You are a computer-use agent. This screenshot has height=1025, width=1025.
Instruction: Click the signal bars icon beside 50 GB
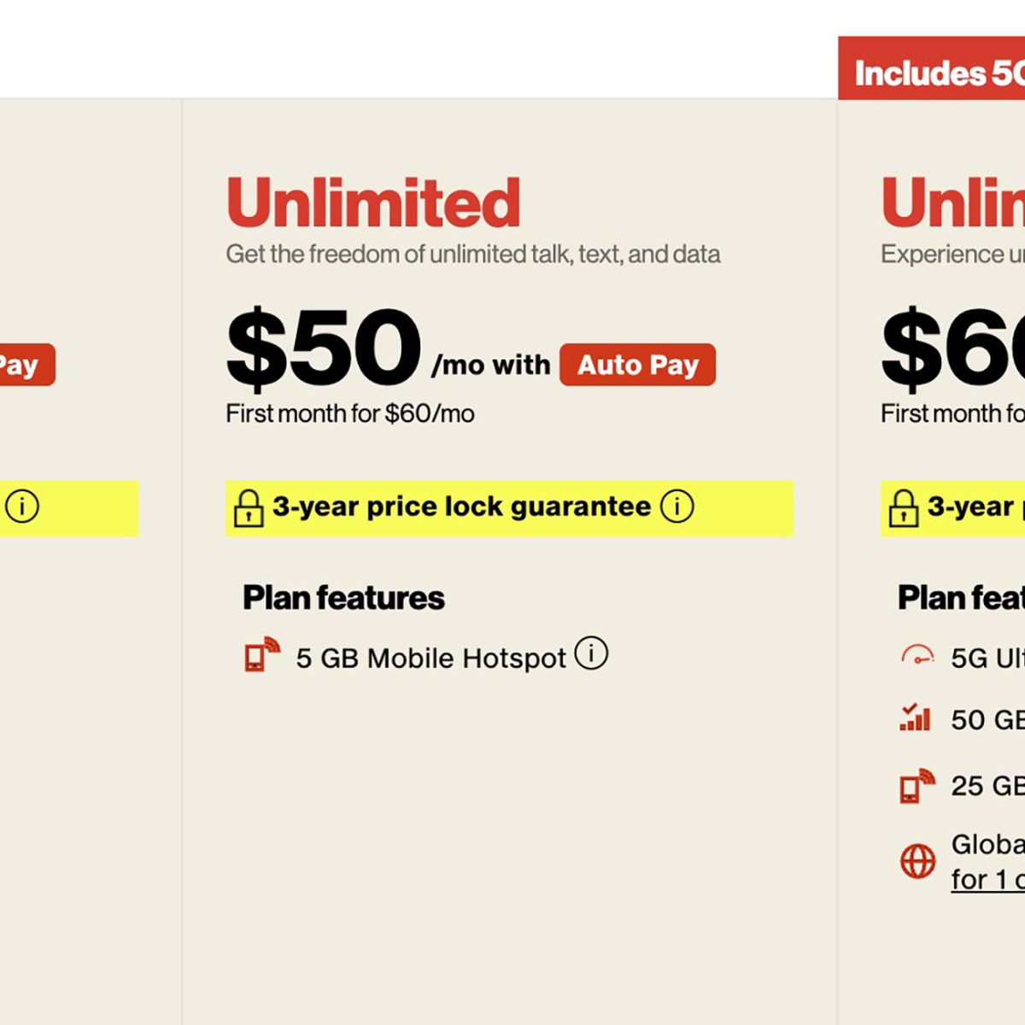(915, 718)
